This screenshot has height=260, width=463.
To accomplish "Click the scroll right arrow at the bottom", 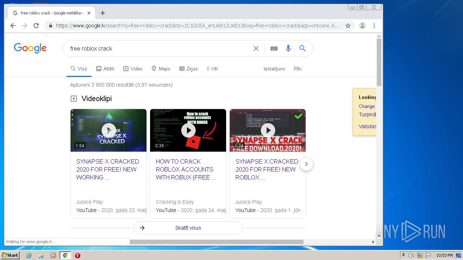I will point(373,242).
